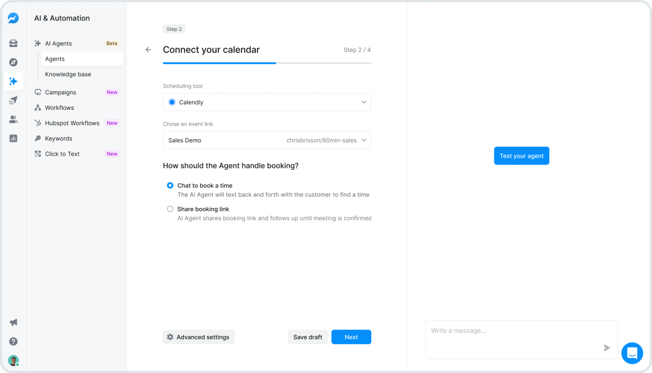Screen dimensions: 652x373
Task: Click the Hubspot Workflows icon
Action: (x=38, y=123)
